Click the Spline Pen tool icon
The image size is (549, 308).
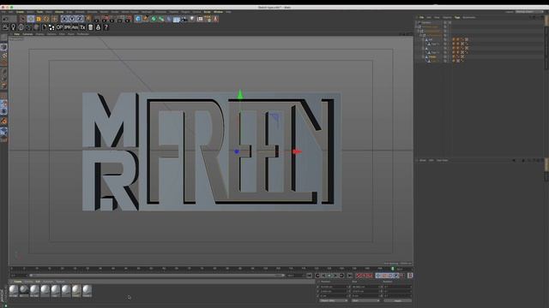pyautogui.click(x=146, y=19)
